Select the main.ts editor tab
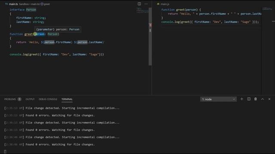Viewport: 275px width, 154px height. pyautogui.click(x=13, y=4)
